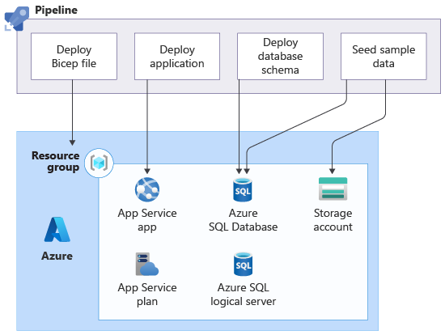
Task: Click the Deploy database schema box
Action: (x=280, y=56)
